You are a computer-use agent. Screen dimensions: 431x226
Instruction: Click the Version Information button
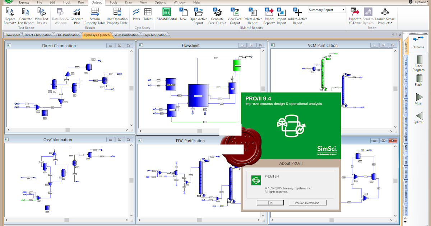(x=308, y=202)
